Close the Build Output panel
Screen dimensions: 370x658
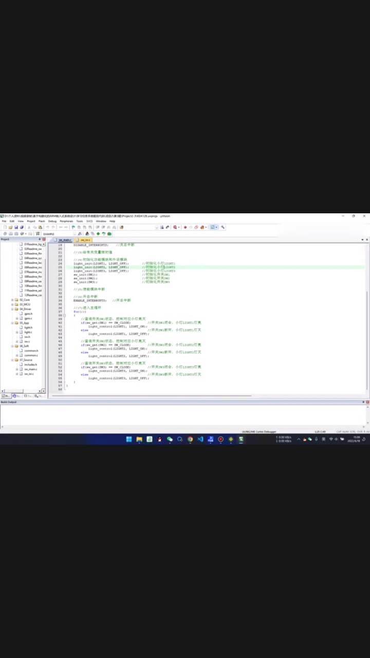367,402
